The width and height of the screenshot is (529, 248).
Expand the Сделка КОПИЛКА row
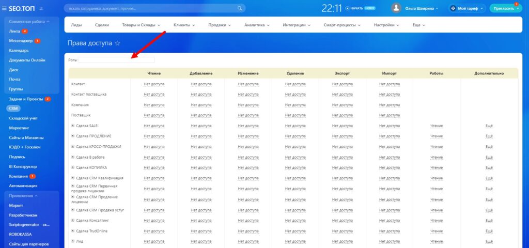tap(73, 167)
